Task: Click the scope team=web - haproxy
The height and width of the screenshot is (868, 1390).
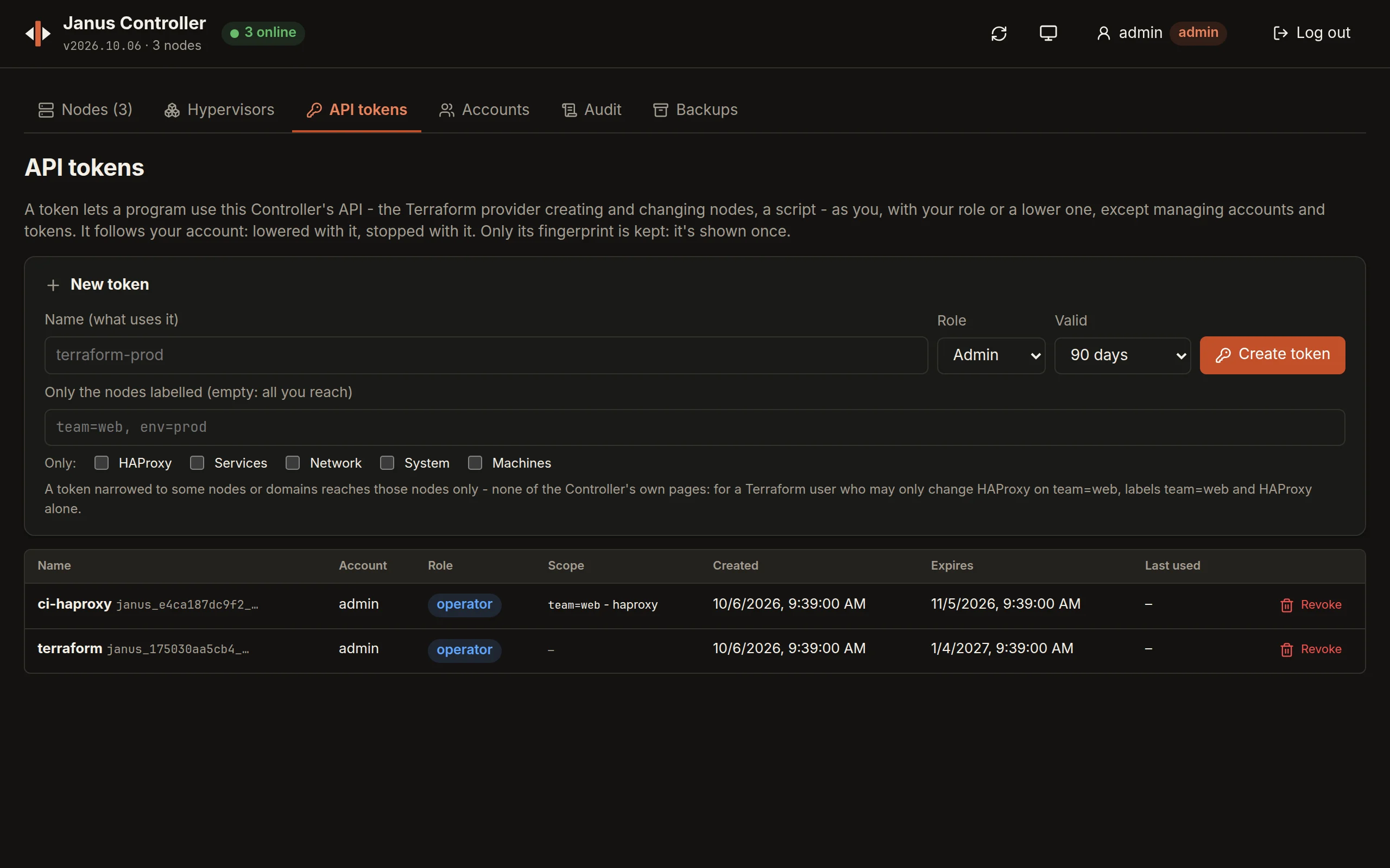Action: [x=603, y=605]
